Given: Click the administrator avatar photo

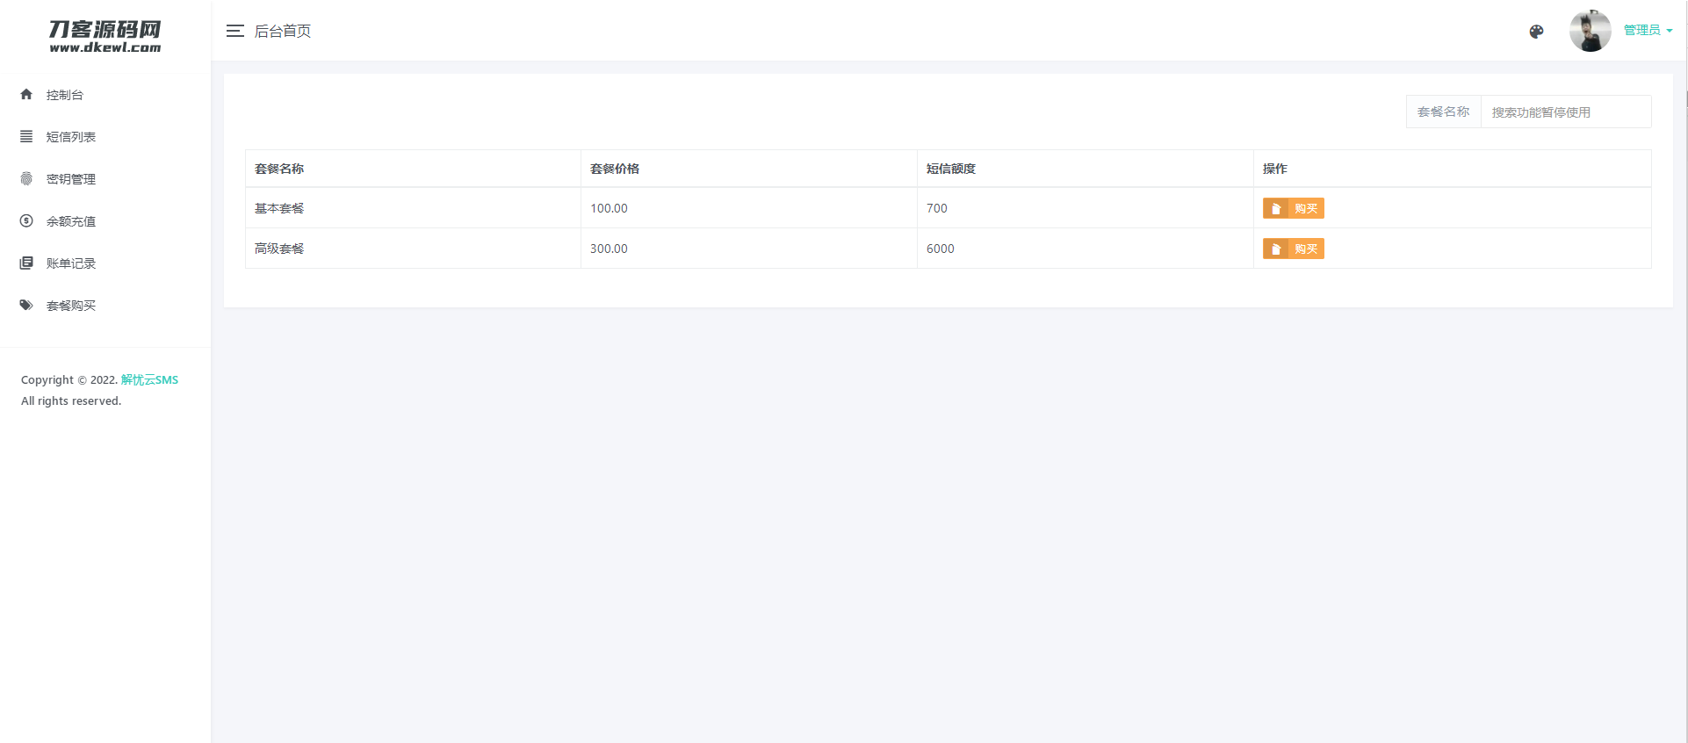Looking at the screenshot, I should pos(1590,31).
